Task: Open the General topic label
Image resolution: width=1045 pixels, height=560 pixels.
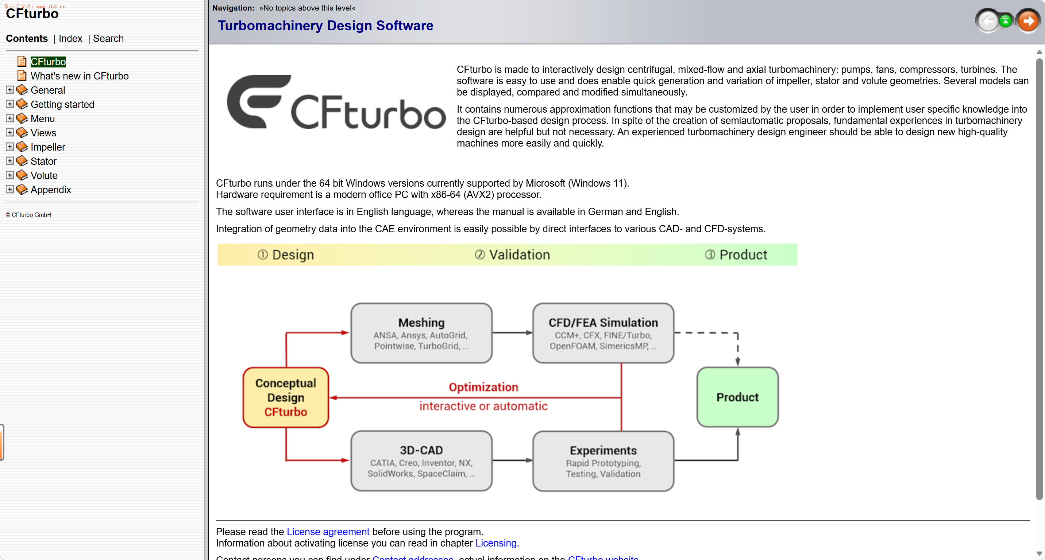Action: point(48,90)
